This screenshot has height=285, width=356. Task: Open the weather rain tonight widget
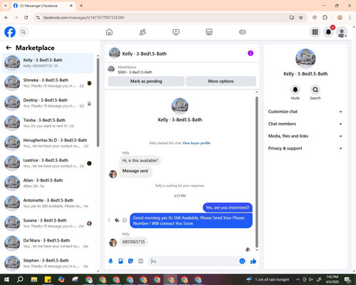coord(268,279)
